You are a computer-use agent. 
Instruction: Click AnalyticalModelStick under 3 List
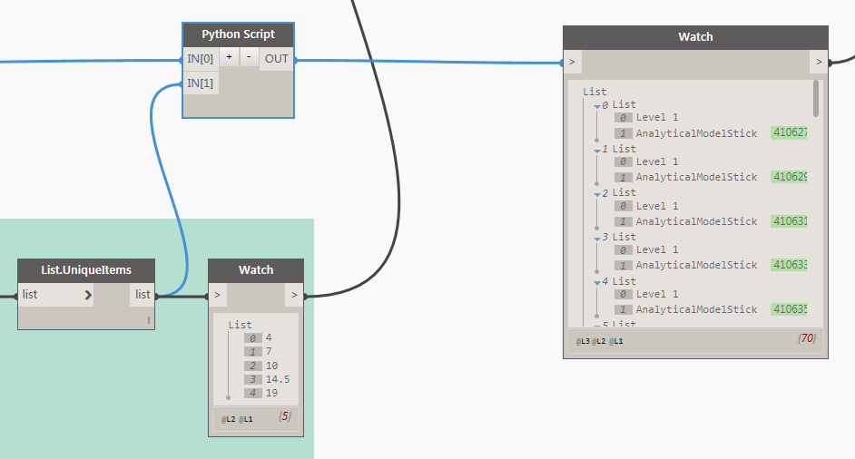pyautogui.click(x=696, y=266)
